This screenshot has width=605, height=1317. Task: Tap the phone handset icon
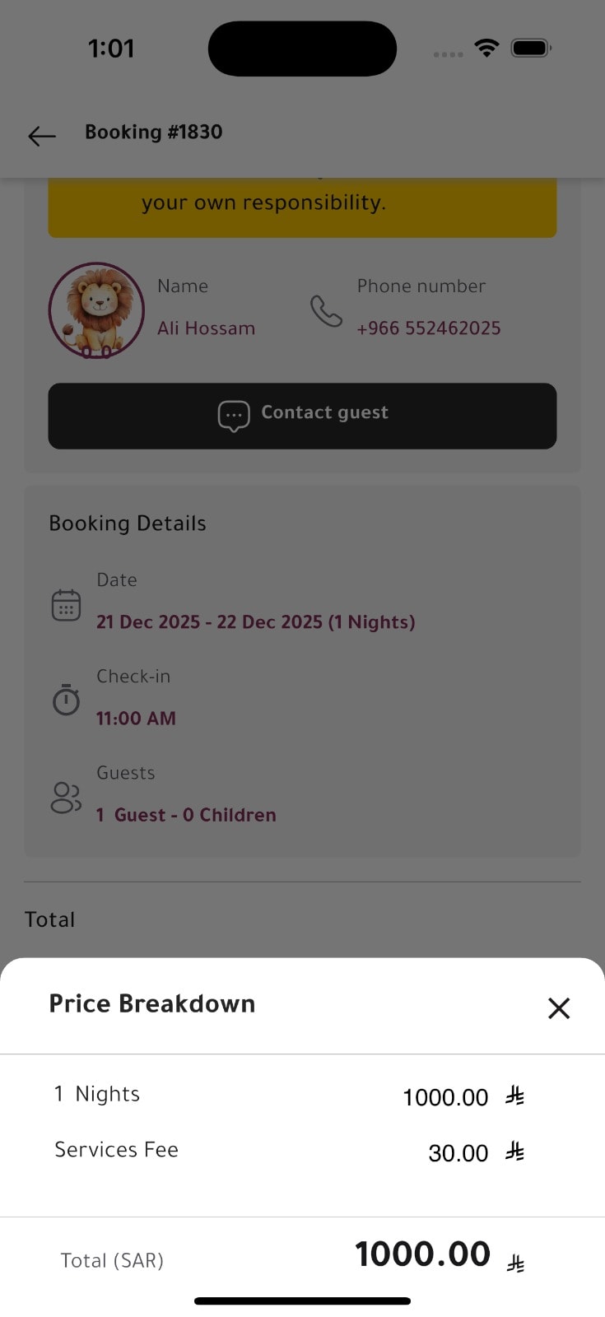pos(326,311)
